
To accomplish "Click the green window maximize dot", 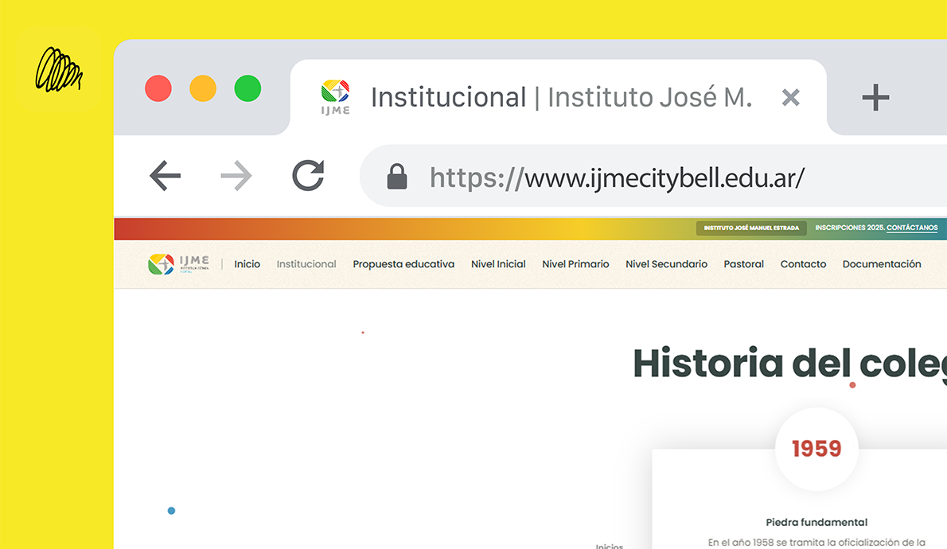I will click(247, 89).
